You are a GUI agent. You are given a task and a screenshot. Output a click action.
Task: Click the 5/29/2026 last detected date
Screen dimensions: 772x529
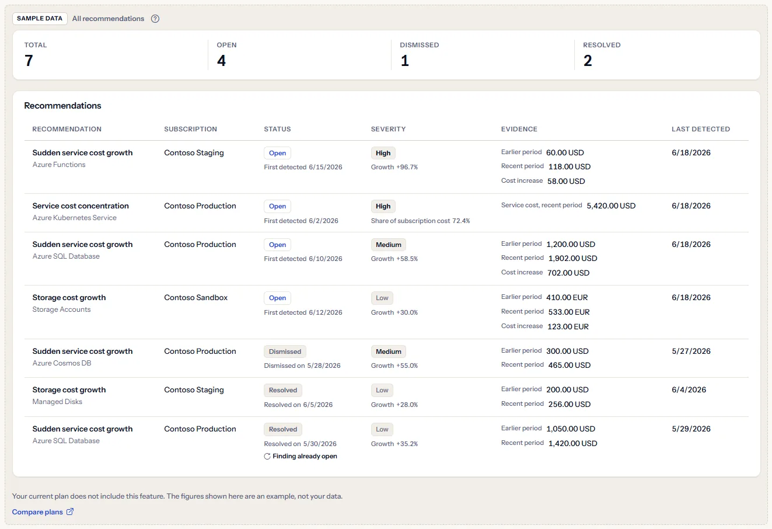tap(691, 429)
